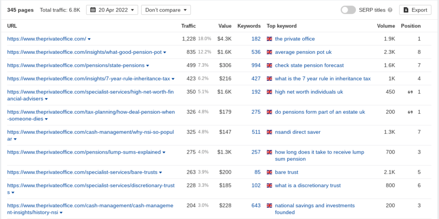The width and height of the screenshot is (439, 219).
Task: Click calendar icon in date selector
Action: click(x=93, y=10)
